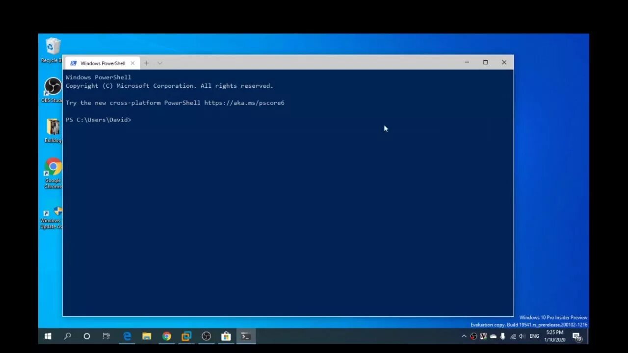Click the OneDrive cloud tray icon
628x353 pixels.
(x=493, y=336)
